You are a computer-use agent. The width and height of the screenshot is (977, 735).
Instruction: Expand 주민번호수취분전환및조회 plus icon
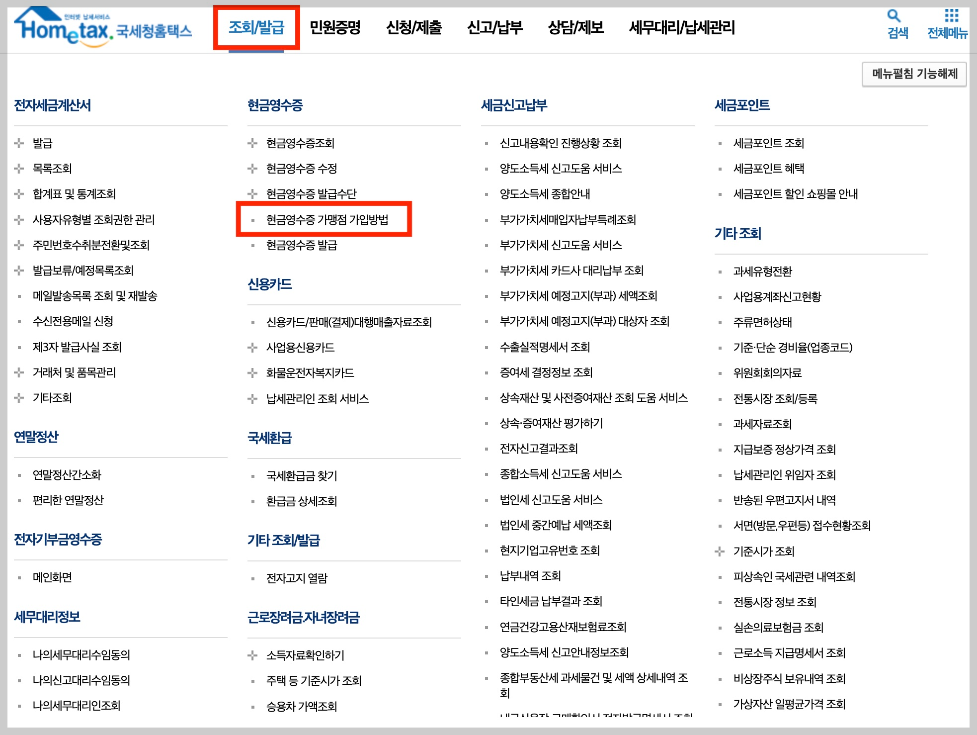pos(19,245)
